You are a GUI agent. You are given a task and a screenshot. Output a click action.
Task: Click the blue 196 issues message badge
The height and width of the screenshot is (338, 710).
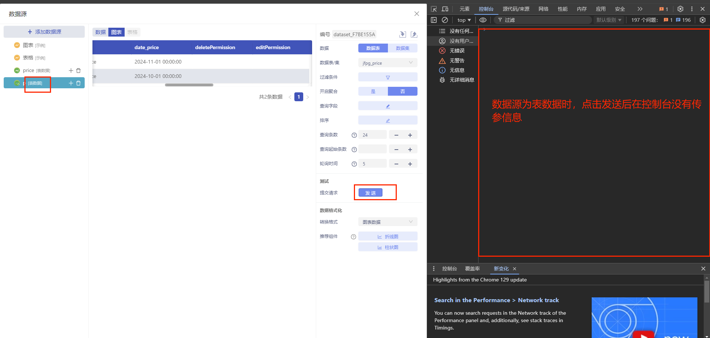(683, 20)
